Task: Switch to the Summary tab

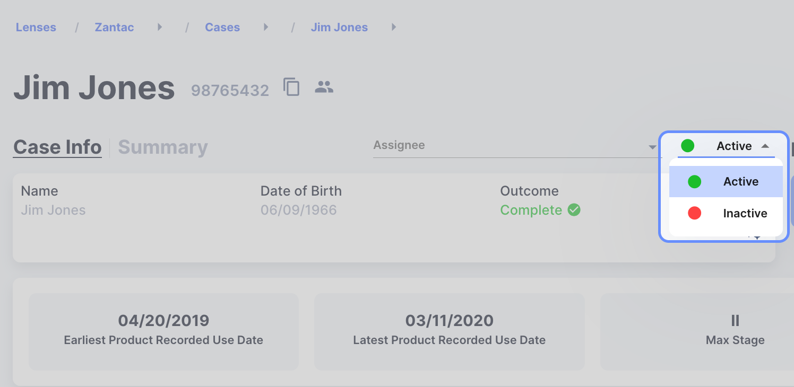Action: coord(162,147)
